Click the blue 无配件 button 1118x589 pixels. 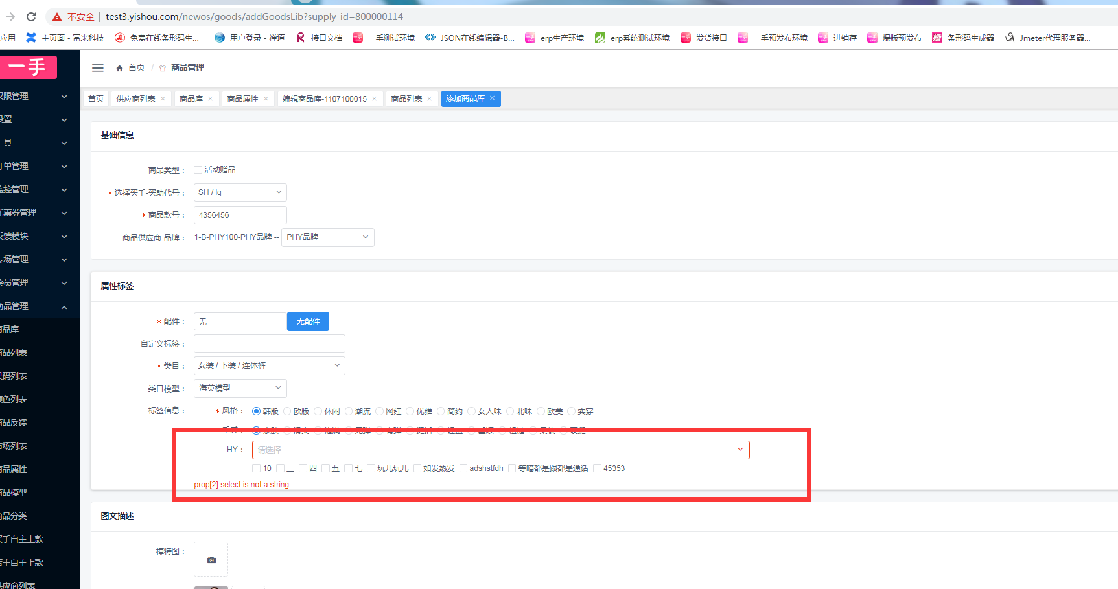tap(308, 321)
